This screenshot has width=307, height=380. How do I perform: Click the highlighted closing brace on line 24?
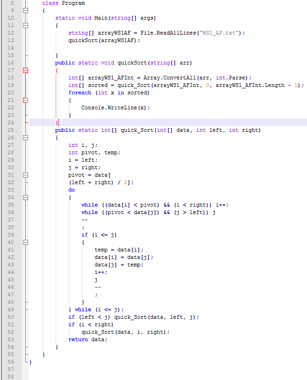[x=57, y=122]
